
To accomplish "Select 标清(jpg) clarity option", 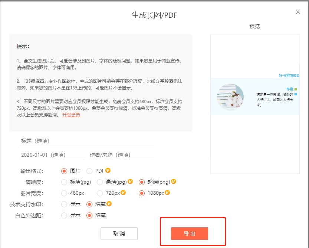I will (x=64, y=182).
